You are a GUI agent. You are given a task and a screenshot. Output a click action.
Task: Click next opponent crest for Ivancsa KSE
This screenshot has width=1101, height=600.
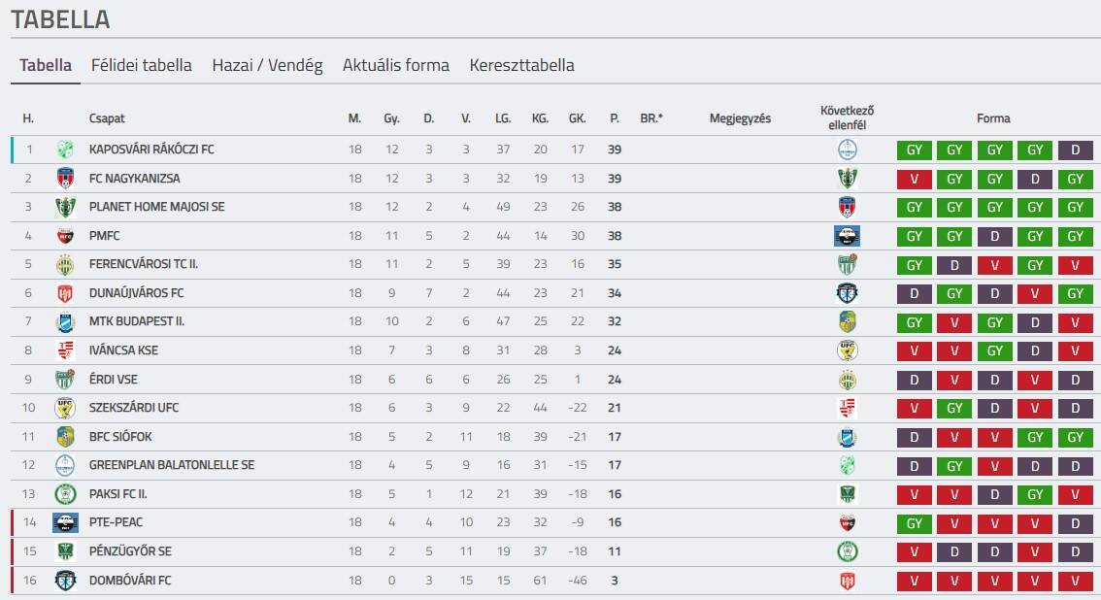[847, 350]
